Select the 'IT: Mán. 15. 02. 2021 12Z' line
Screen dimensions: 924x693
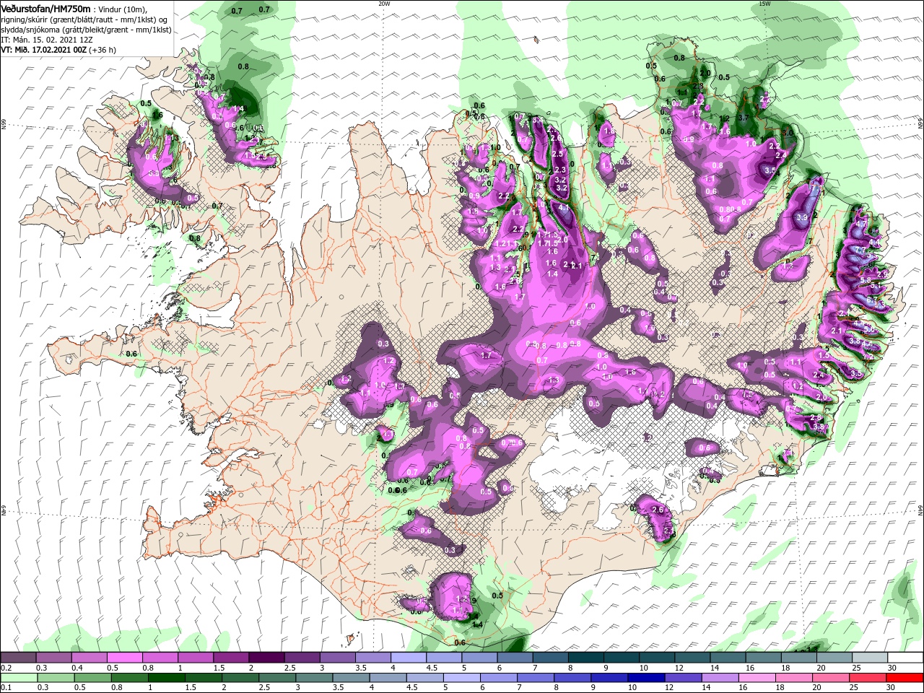click(x=48, y=40)
